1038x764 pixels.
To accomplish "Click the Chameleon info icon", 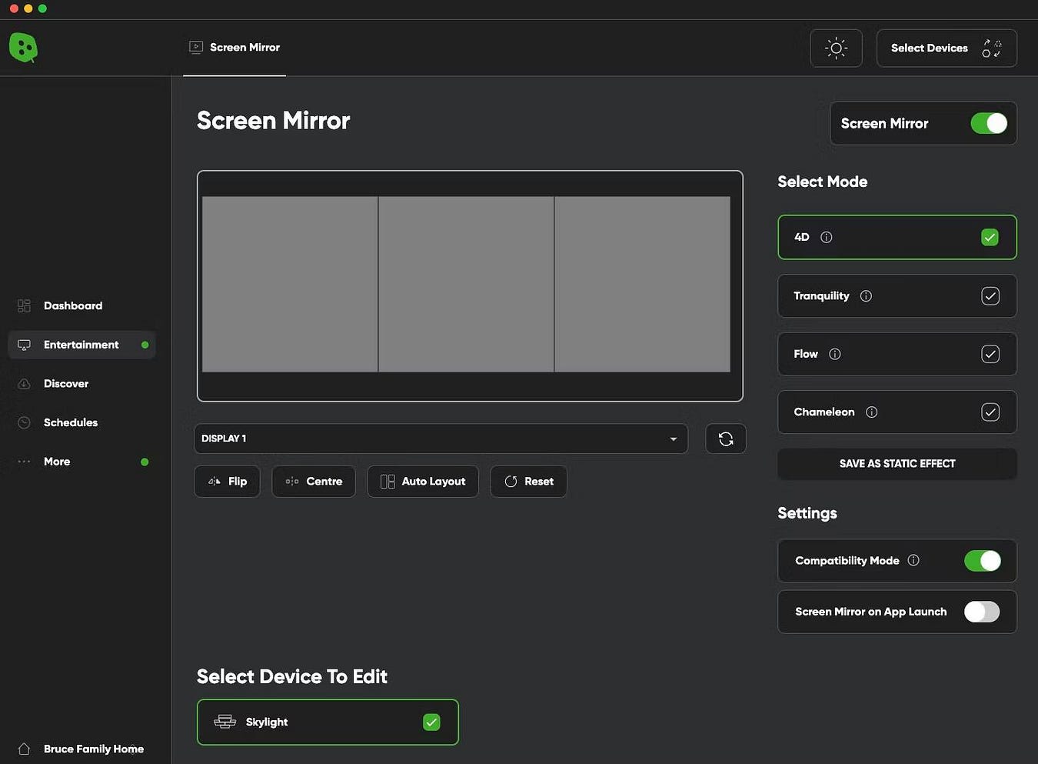I will [871, 412].
